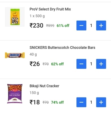Viewport: 111px width, 113px height.
Task: Tap plus button for SNICKERS Butterscotch bar
Action: click(101, 64)
